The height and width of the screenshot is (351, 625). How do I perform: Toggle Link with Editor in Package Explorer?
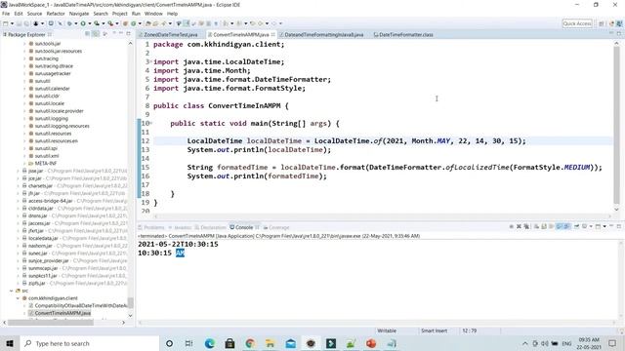96,34
